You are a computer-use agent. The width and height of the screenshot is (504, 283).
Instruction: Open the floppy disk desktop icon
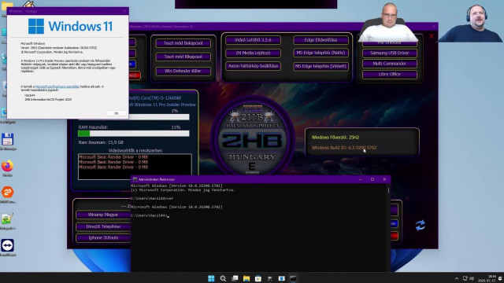[x=7, y=140]
